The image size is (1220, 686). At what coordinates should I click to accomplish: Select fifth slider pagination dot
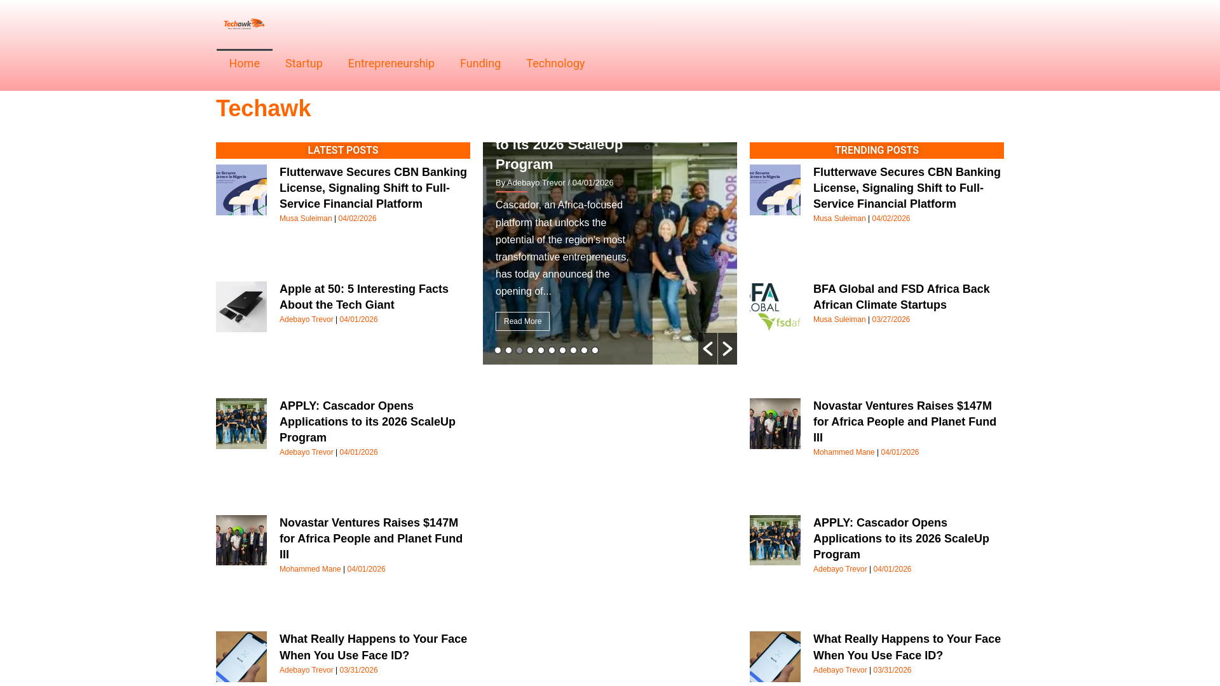click(x=541, y=351)
